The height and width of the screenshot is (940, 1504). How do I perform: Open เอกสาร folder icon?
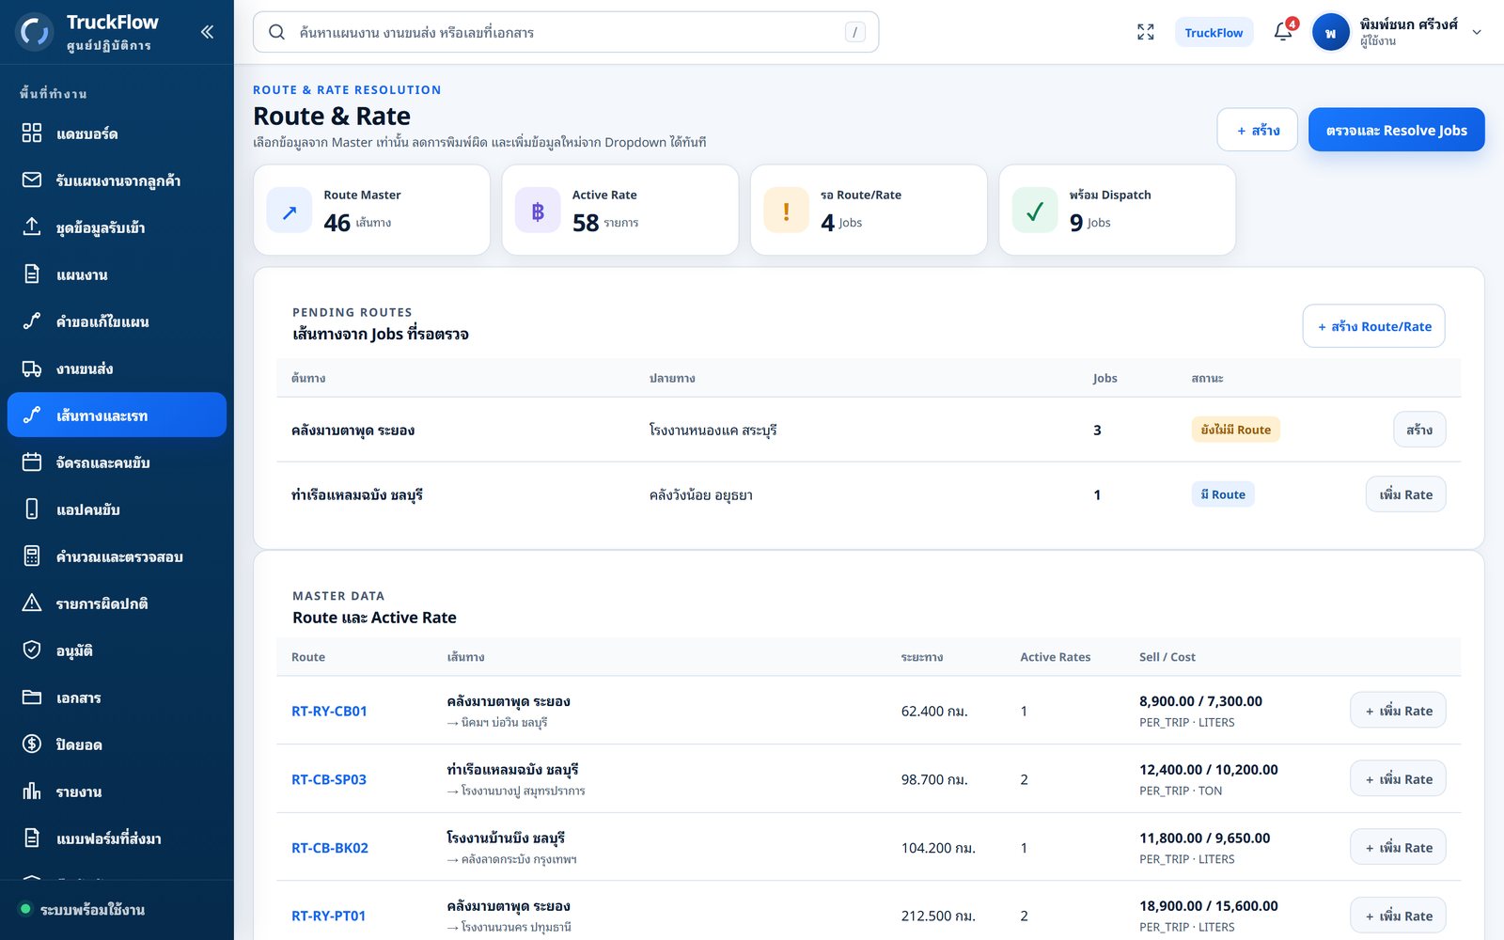(32, 697)
